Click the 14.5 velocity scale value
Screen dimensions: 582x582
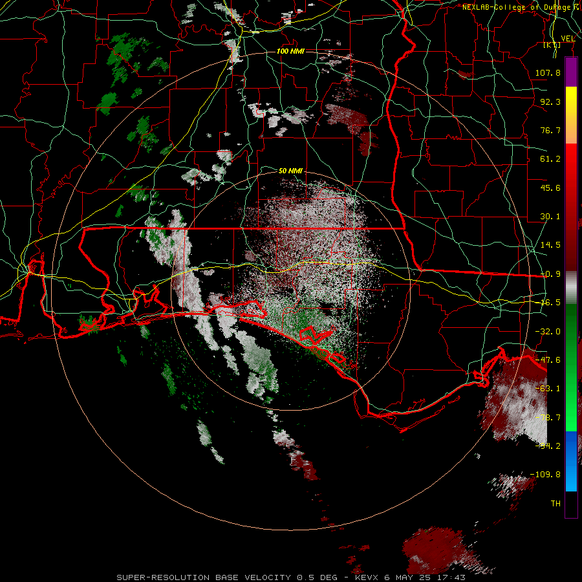pos(550,245)
